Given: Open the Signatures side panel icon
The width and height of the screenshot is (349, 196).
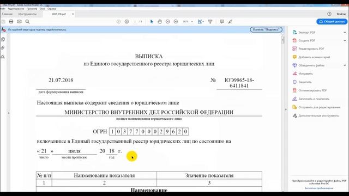Looking at the screenshot, I should click(3, 56).
